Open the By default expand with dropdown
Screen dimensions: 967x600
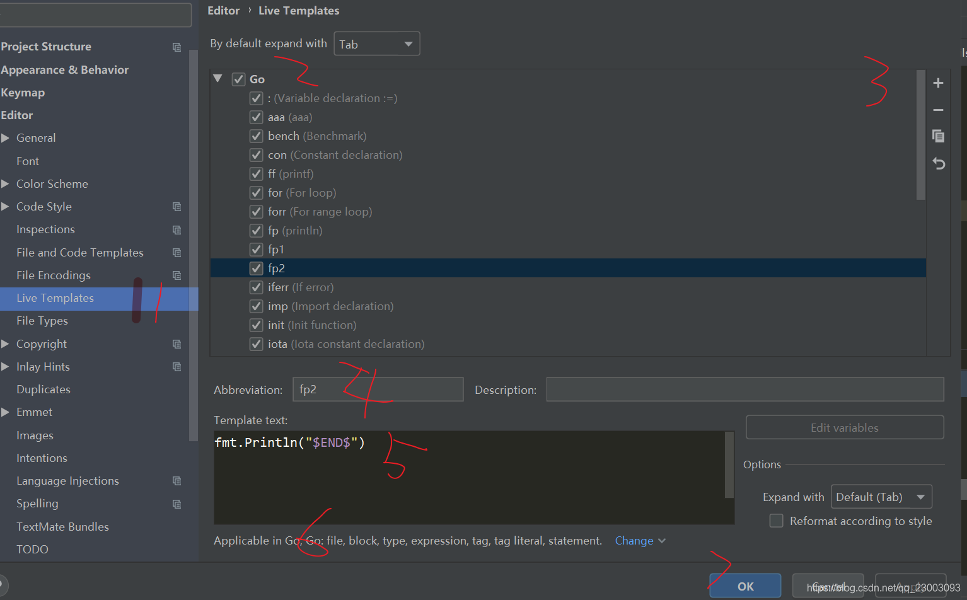[x=377, y=44]
